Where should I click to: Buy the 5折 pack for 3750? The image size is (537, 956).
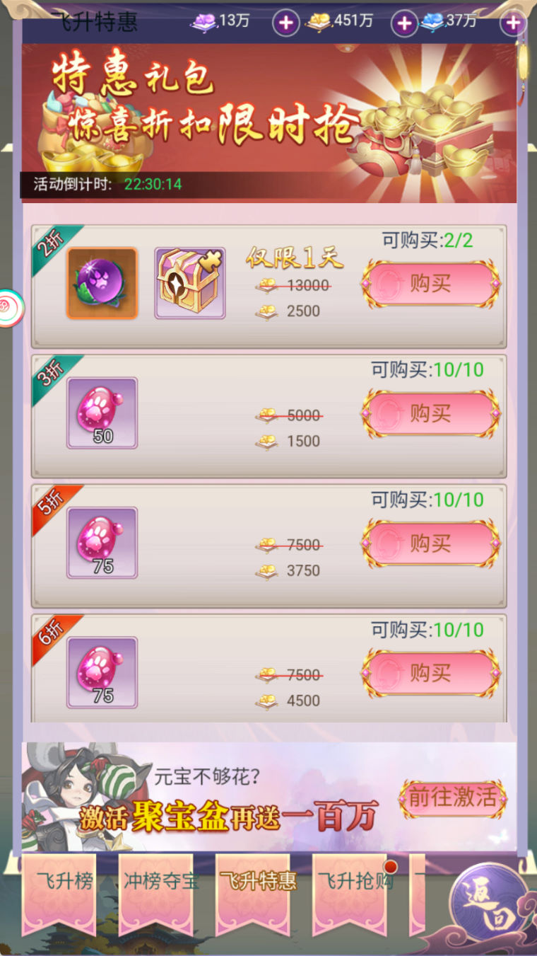(431, 543)
